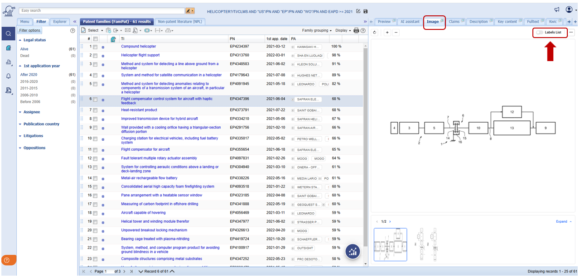Tick checkbox for Heat-resistant product row
Screen dimensions: 580x277
click(x=95, y=110)
